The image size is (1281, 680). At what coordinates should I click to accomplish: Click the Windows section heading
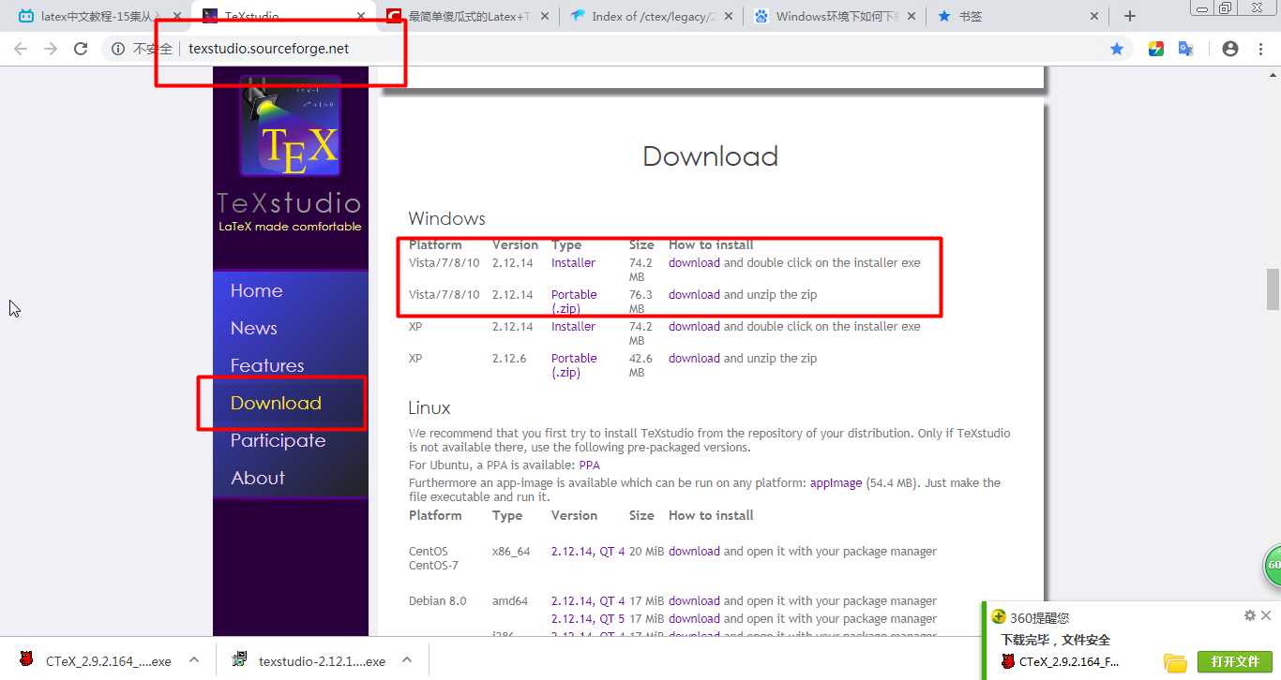(446, 218)
